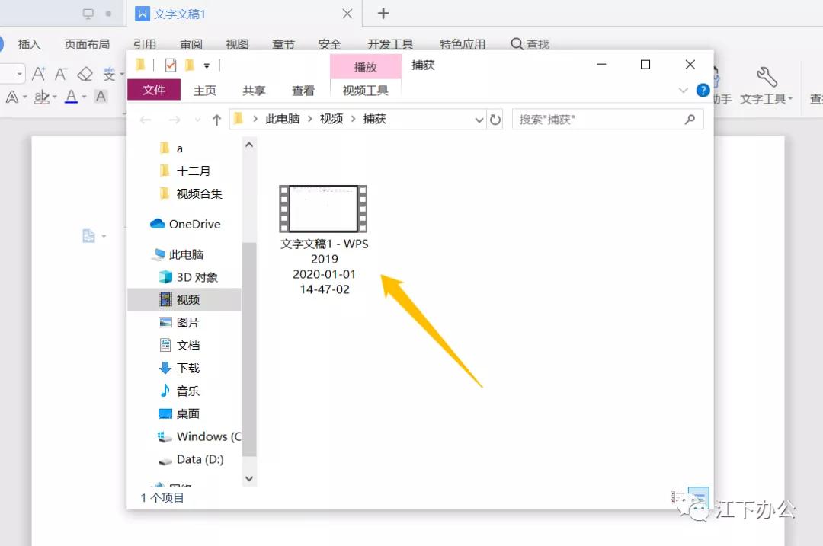This screenshot has width=823, height=546.
Task: Open the 页面布局 menu in WPS
Action: tap(87, 45)
